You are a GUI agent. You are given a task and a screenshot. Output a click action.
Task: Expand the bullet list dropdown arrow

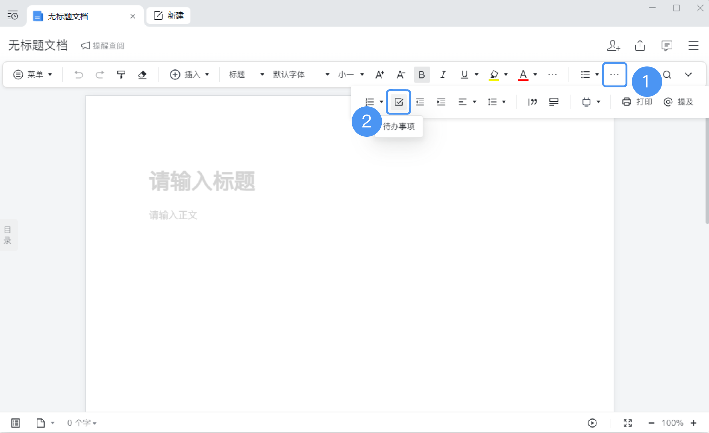[597, 75]
